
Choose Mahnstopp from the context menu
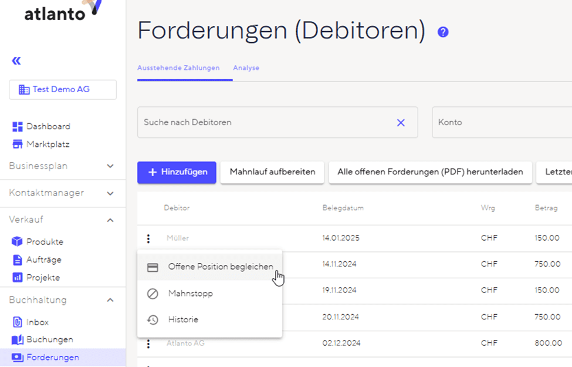point(190,293)
